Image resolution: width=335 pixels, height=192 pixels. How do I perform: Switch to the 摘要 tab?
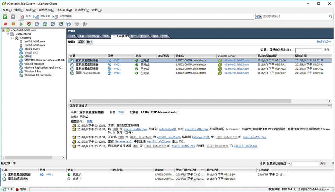(x=81, y=36)
